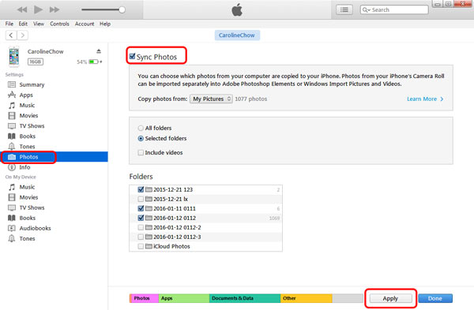Check folder 2016-01-12 0112-3
The height and width of the screenshot is (310, 474).
pyautogui.click(x=141, y=237)
